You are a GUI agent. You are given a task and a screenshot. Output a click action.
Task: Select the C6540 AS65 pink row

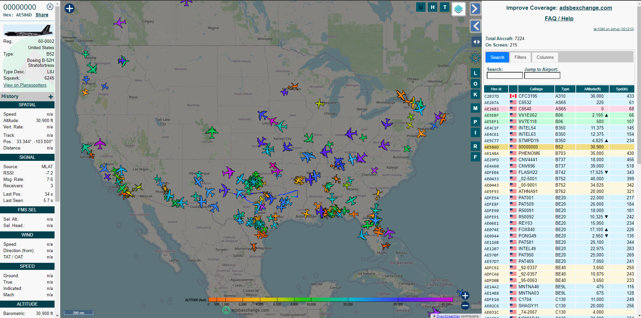[x=559, y=109]
